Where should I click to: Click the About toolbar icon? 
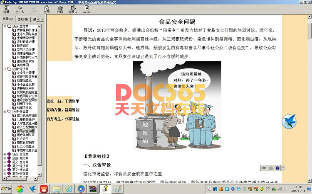pyautogui.click(x=87, y=9)
